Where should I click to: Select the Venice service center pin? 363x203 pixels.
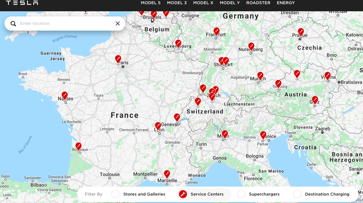[263, 135]
